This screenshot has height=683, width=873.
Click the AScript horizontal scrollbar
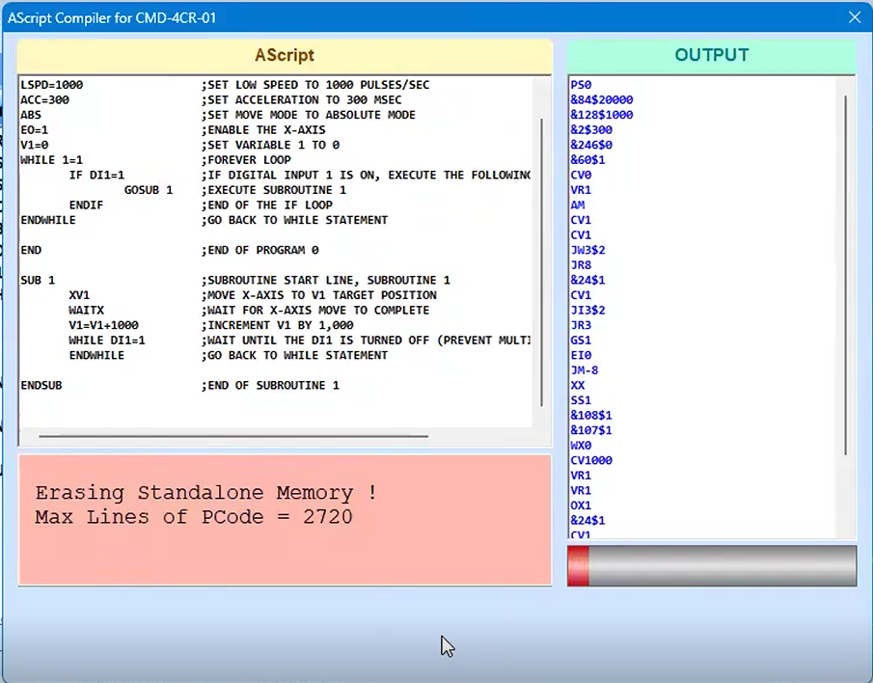point(233,436)
